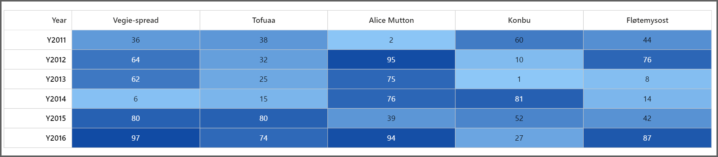The height and width of the screenshot is (157, 718).
Task: Select the Y2012 row label
Action: tap(56, 60)
